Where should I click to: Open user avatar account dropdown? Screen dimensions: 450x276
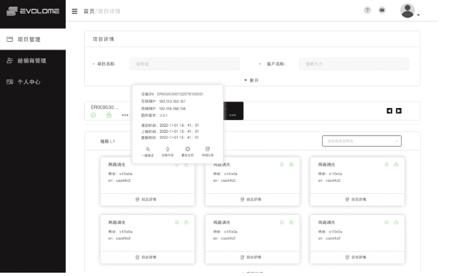click(410, 11)
